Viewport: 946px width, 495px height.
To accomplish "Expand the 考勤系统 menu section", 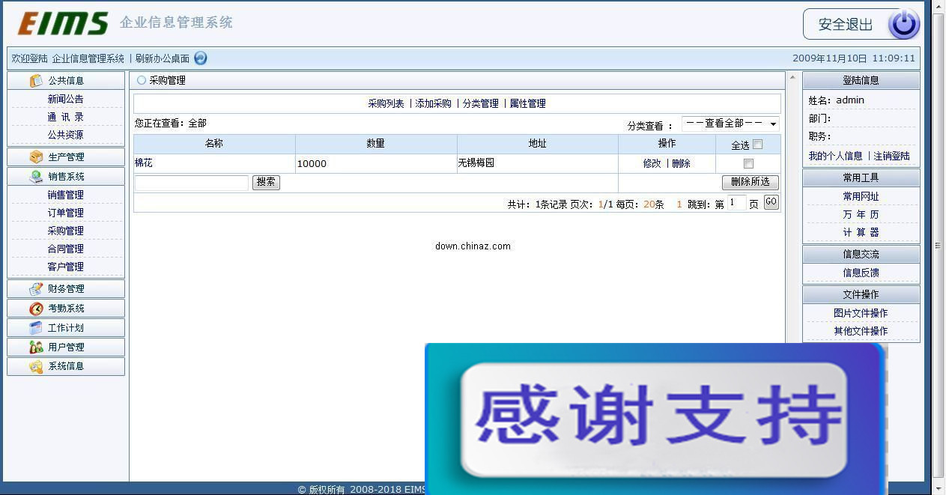I will point(66,308).
